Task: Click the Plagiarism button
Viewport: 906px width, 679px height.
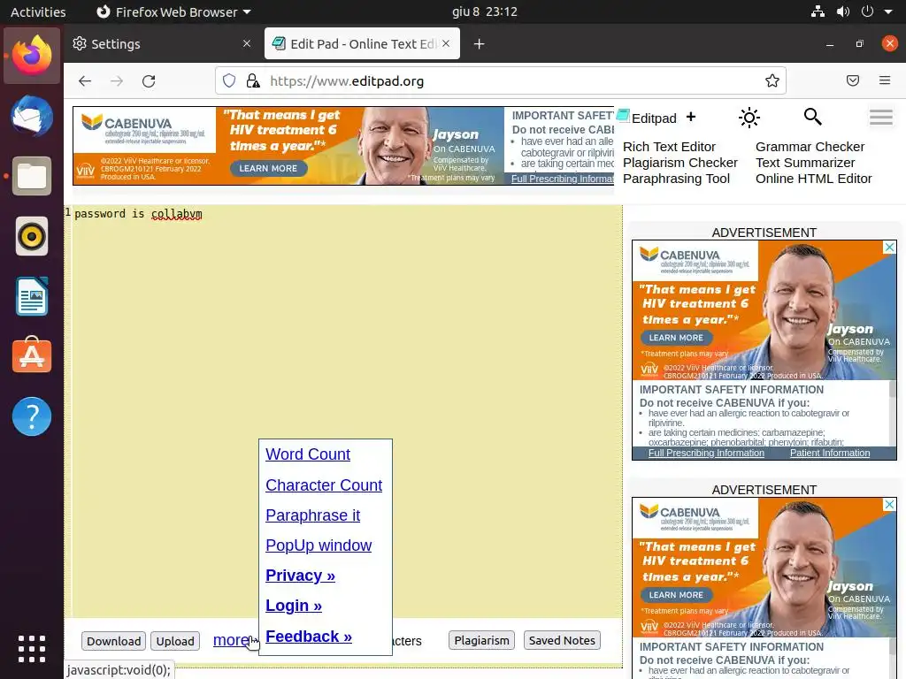Action: (481, 640)
